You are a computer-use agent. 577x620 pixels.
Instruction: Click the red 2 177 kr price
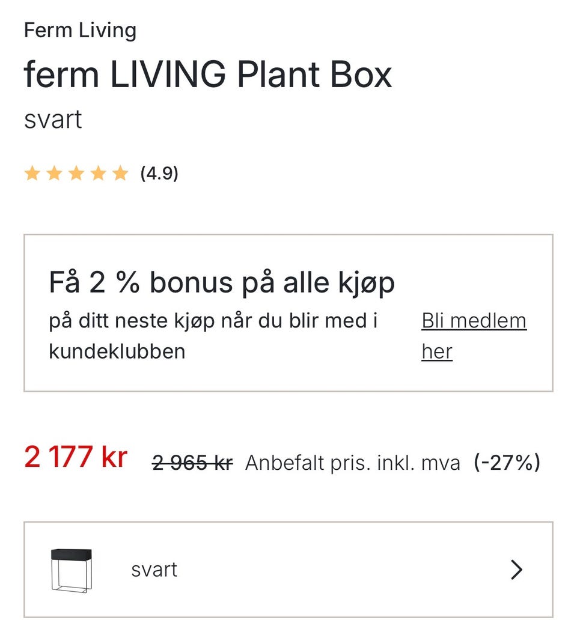point(76,458)
